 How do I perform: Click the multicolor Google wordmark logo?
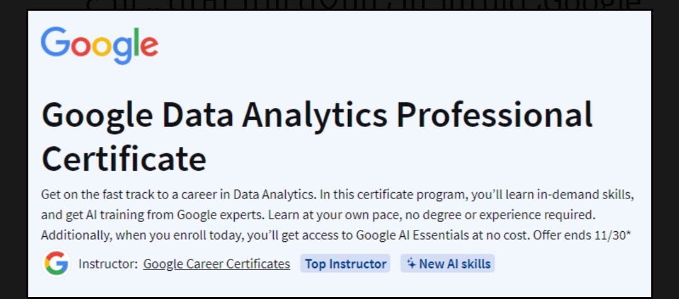pos(99,45)
